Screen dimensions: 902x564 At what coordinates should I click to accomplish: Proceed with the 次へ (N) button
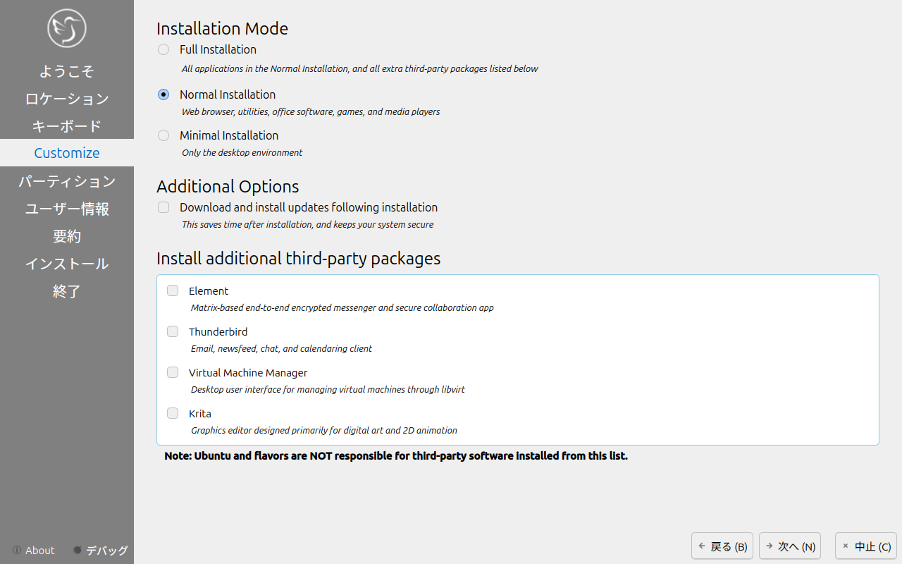790,546
